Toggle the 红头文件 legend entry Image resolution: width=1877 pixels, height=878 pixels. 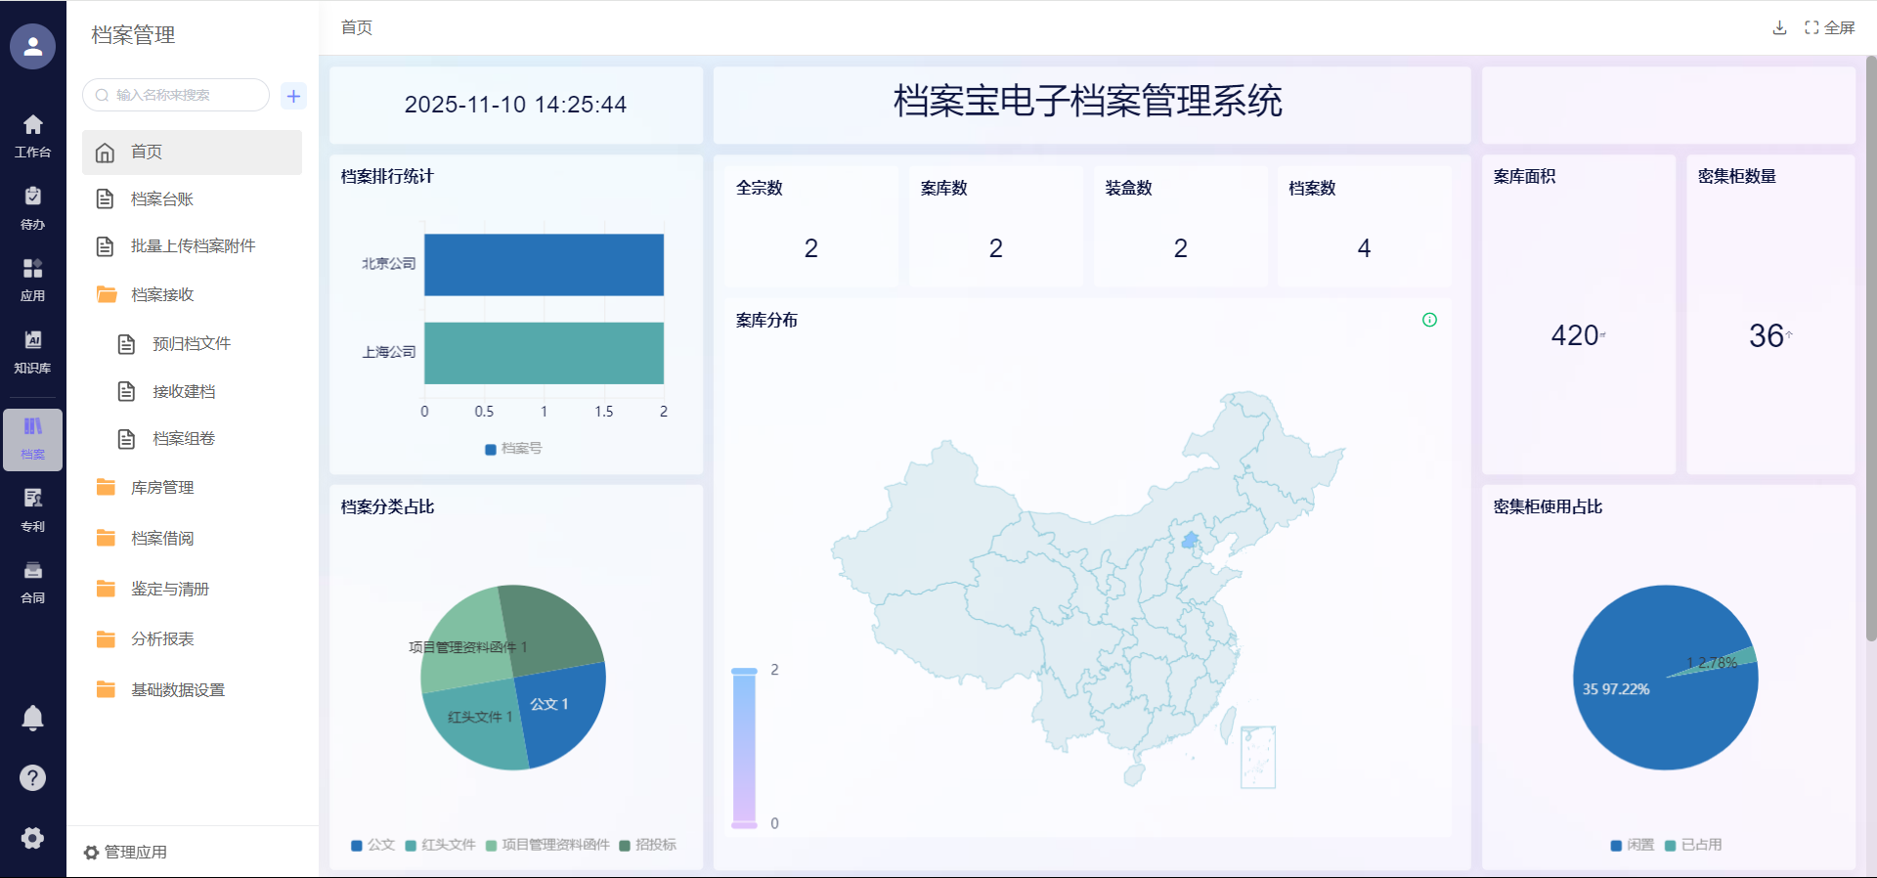click(440, 845)
